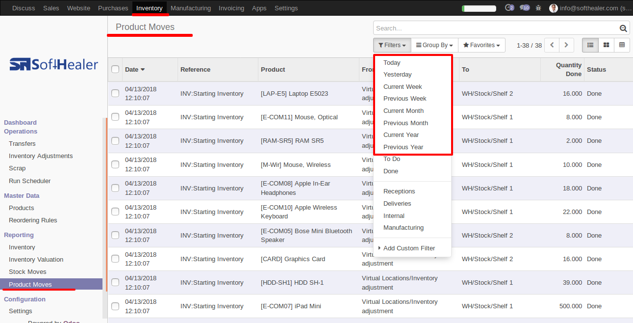Viewport: 633px width, 323px height.
Task: Open the debug bug icon
Action: point(539,8)
